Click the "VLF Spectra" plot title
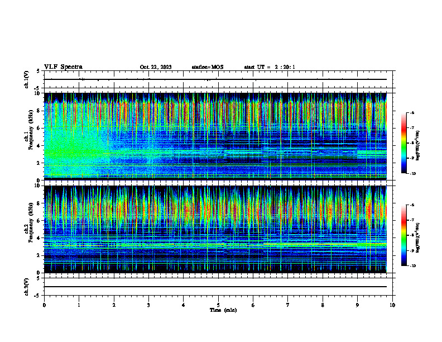 63,67
